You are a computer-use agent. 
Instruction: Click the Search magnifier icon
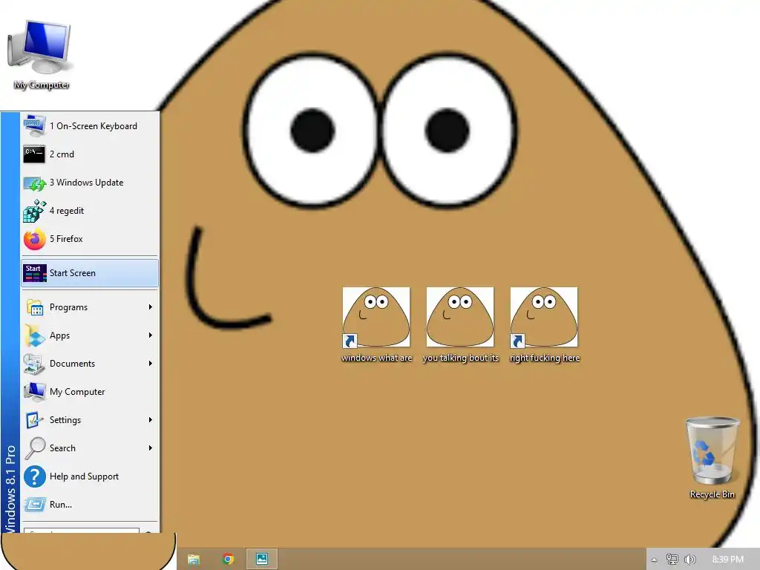(x=34, y=448)
